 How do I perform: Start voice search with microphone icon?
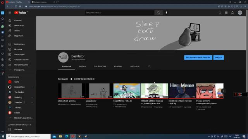(166, 13)
